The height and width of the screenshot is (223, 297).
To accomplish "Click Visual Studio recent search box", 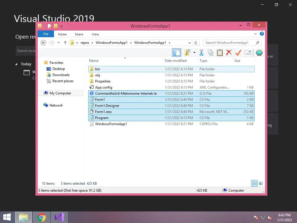I will pyautogui.click(x=26, y=51).
